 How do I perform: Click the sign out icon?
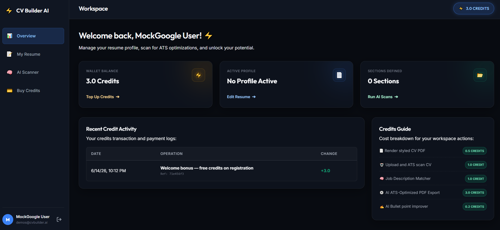pos(59,219)
